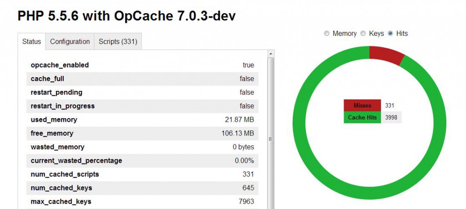Click the restart_in_progress row label
Image resolution: width=466 pixels, height=209 pixels.
(x=63, y=106)
